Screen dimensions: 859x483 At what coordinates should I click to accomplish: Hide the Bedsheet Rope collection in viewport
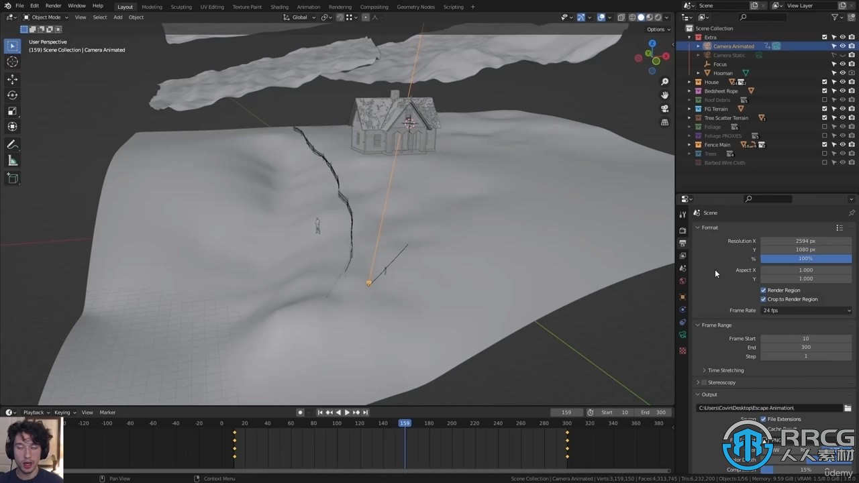pyautogui.click(x=843, y=91)
